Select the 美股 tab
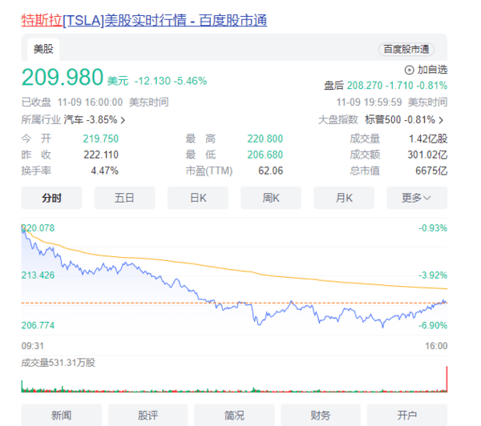This screenshot has width=481, height=426. (x=43, y=49)
